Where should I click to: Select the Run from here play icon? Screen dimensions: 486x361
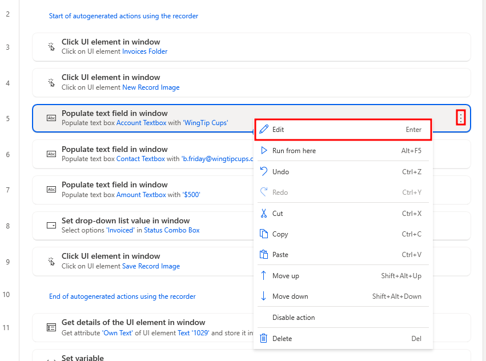pos(264,151)
